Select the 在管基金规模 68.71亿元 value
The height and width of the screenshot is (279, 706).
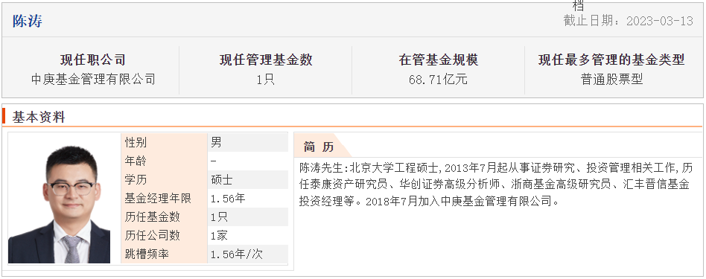438,80
